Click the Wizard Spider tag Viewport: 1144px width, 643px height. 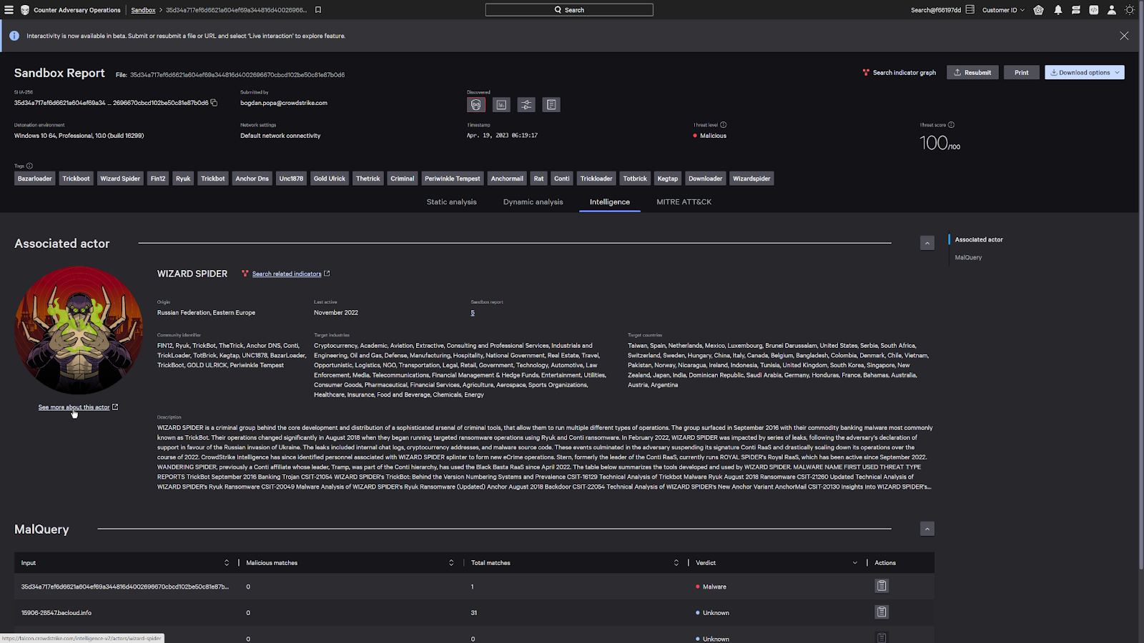pyautogui.click(x=120, y=179)
